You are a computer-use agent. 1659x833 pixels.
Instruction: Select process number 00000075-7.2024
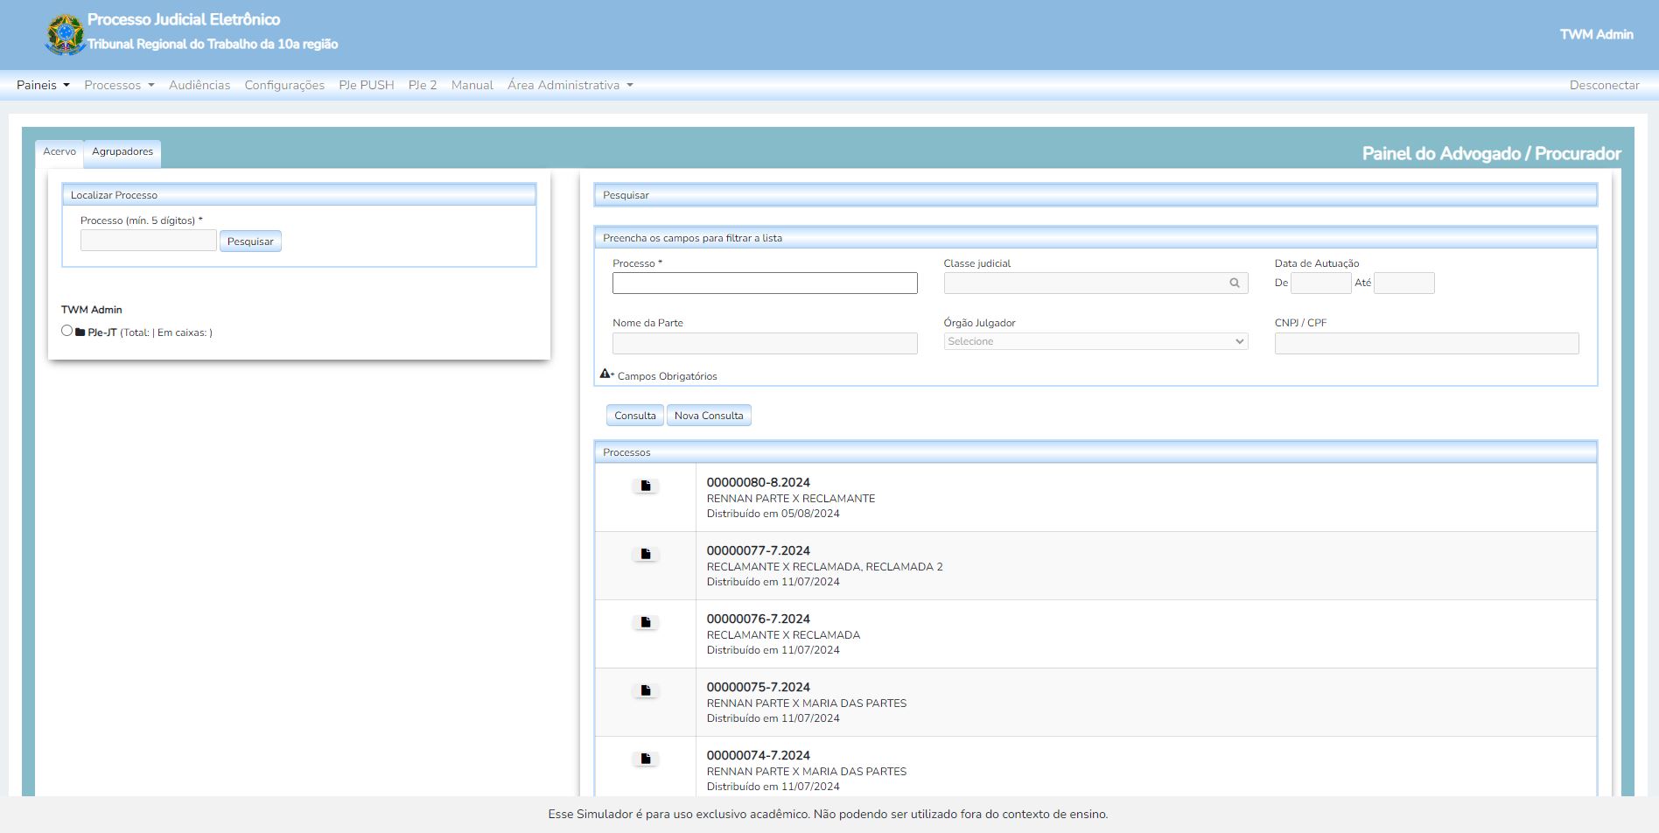[759, 687]
